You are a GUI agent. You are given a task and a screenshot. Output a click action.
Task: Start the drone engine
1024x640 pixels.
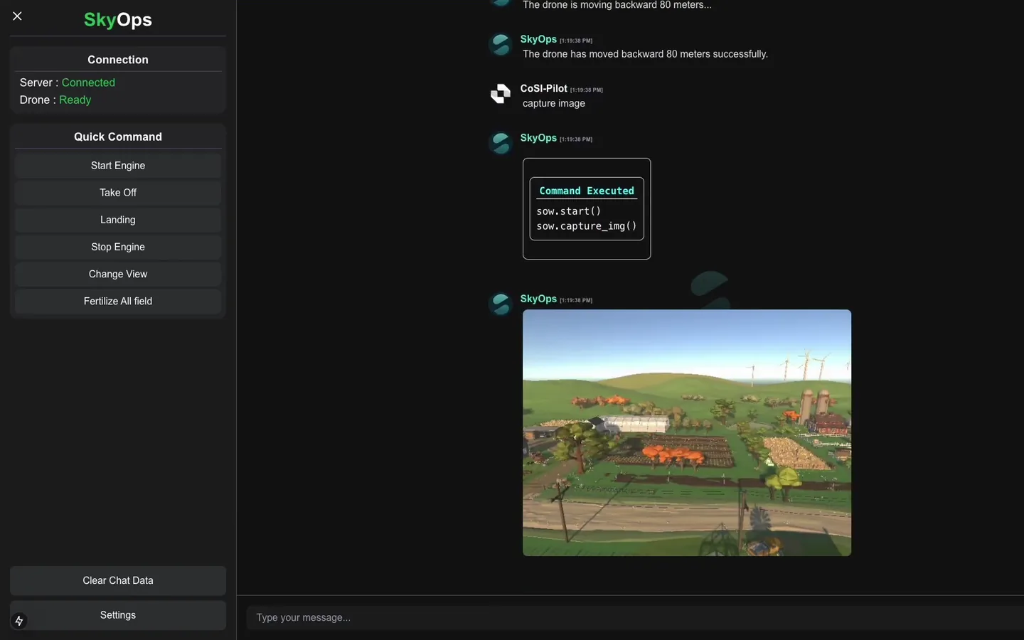(118, 166)
